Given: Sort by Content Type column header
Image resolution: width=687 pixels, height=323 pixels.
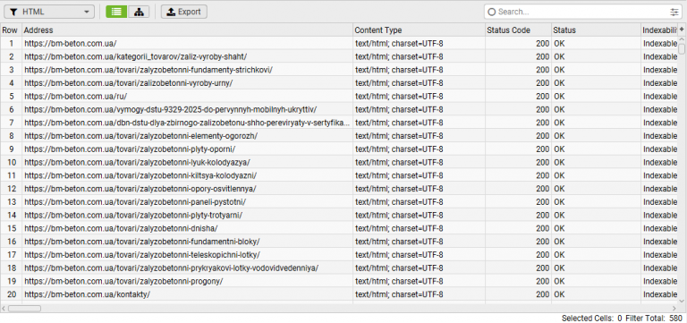Looking at the screenshot, I should pyautogui.click(x=419, y=30).
